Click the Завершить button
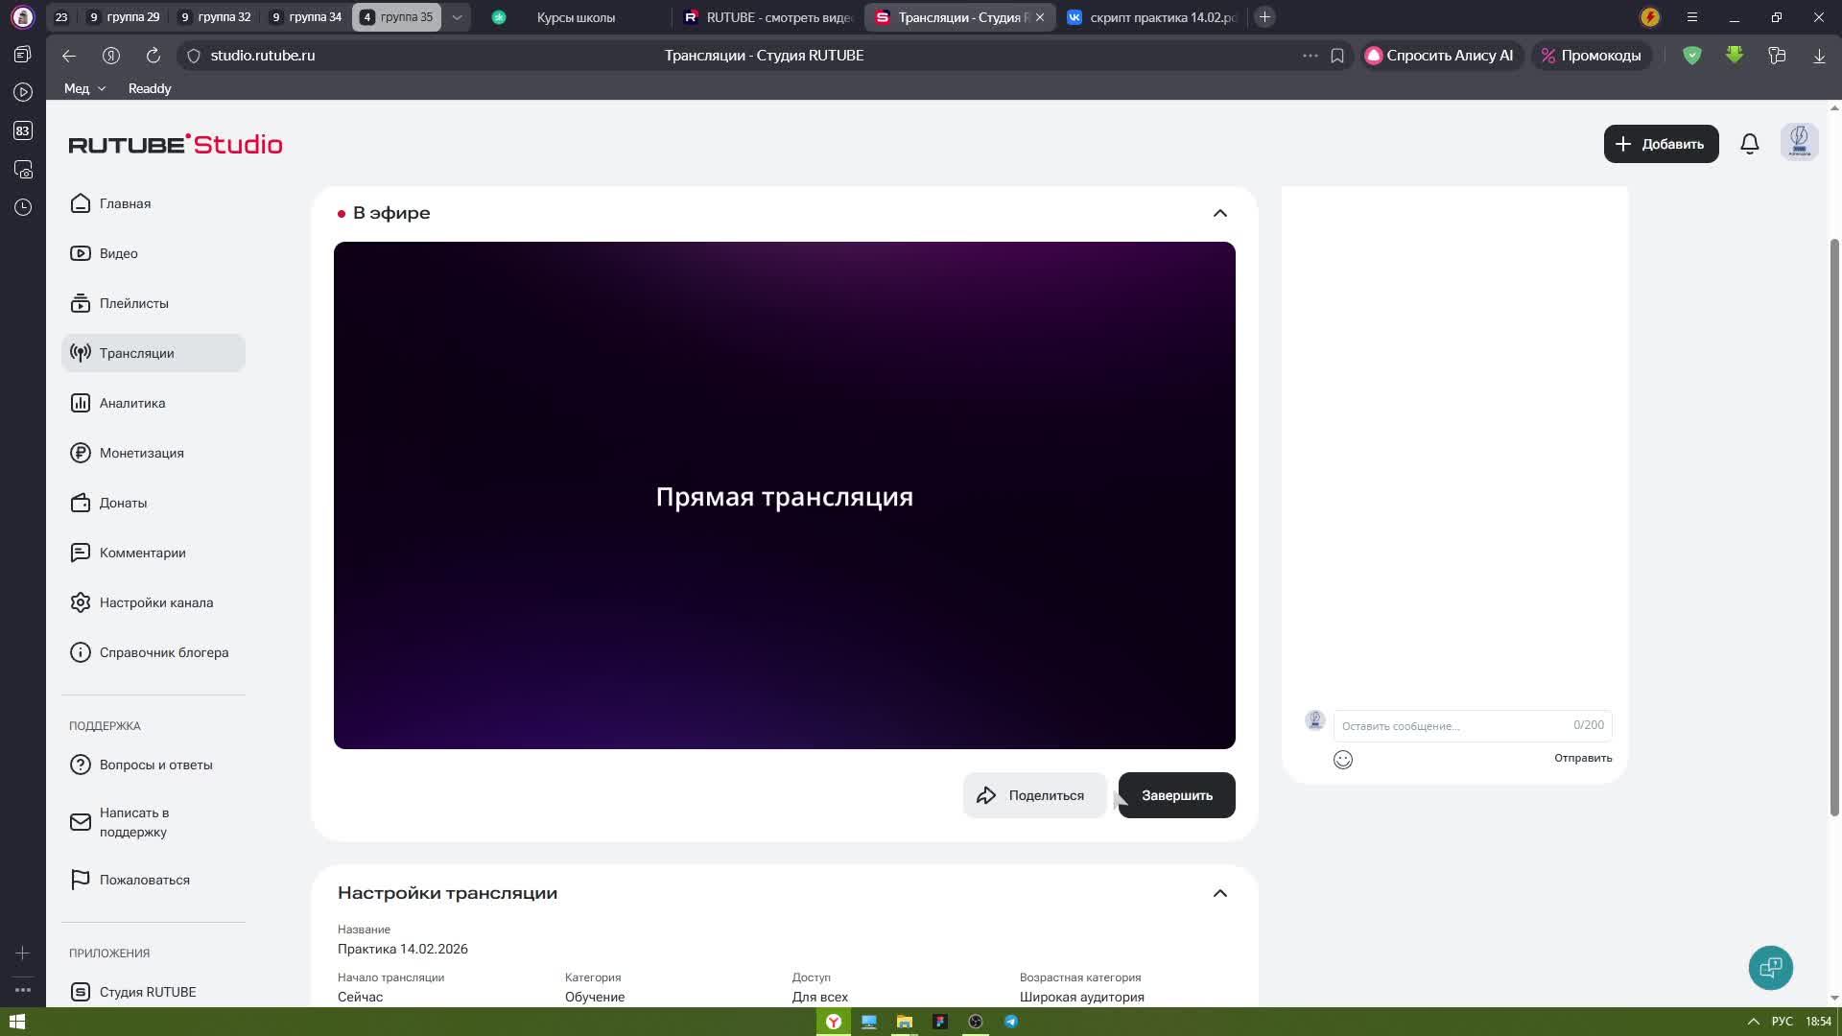1842x1036 pixels. pos(1176,795)
